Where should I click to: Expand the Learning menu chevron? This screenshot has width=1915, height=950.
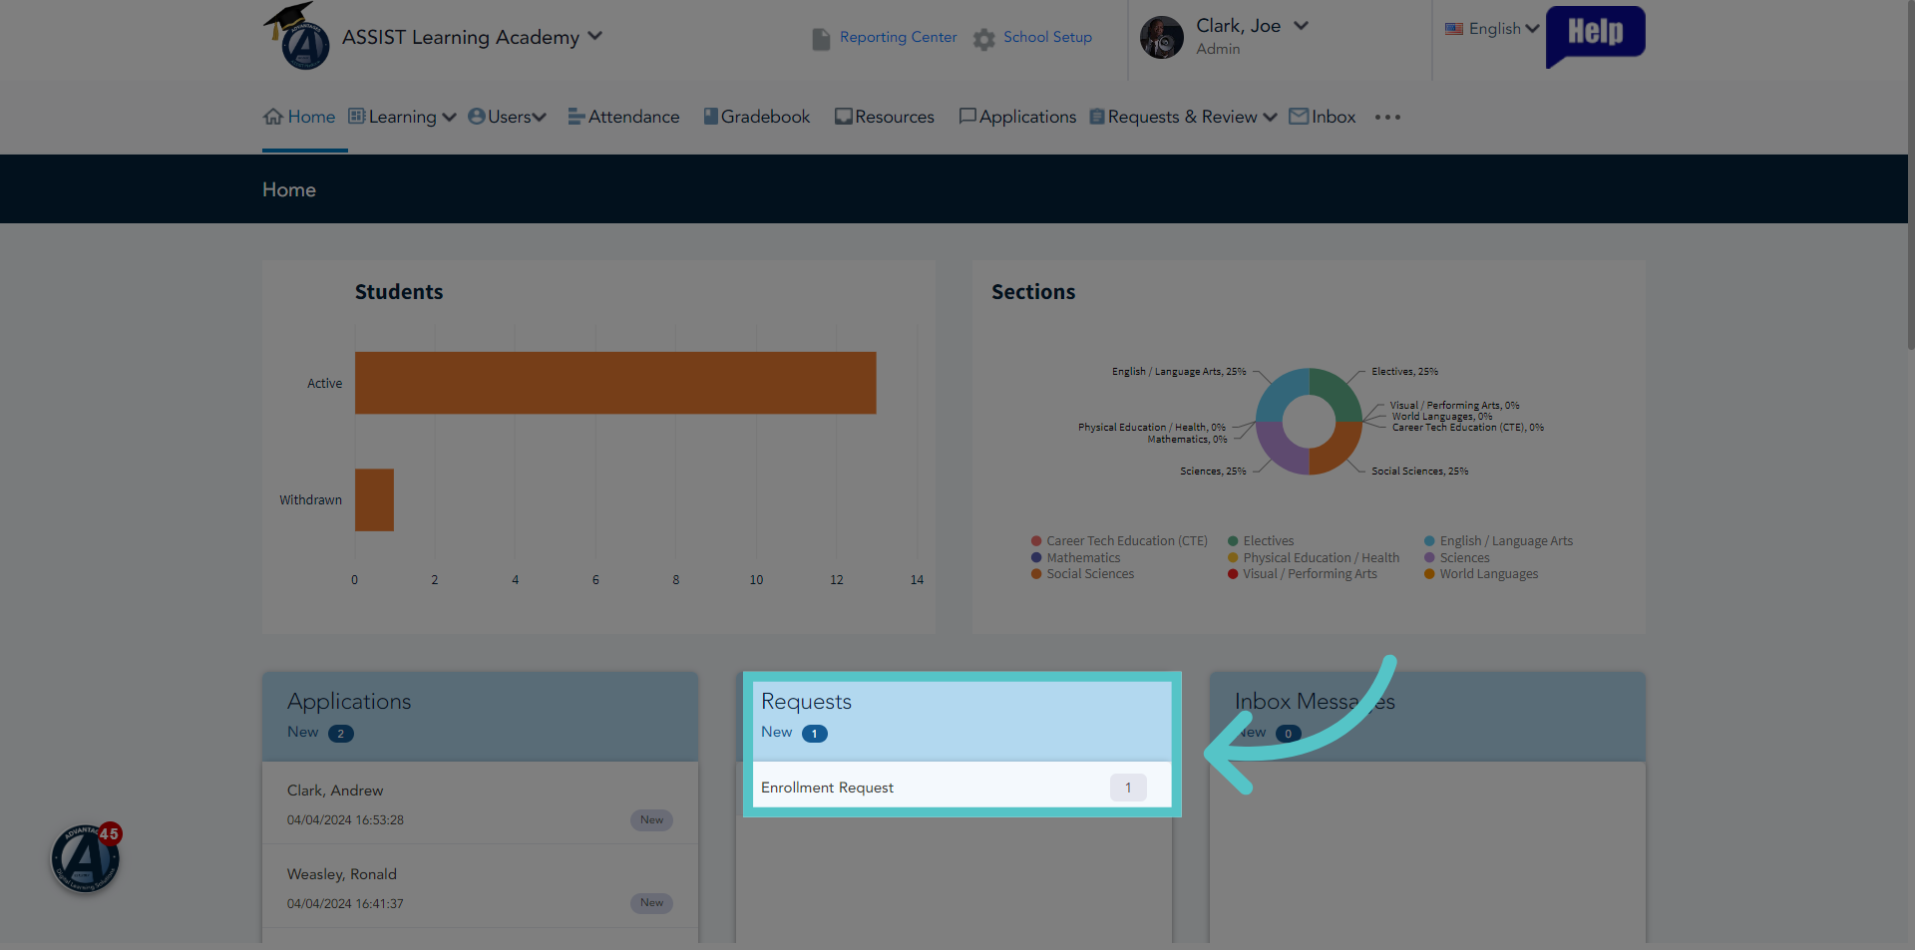point(449,118)
